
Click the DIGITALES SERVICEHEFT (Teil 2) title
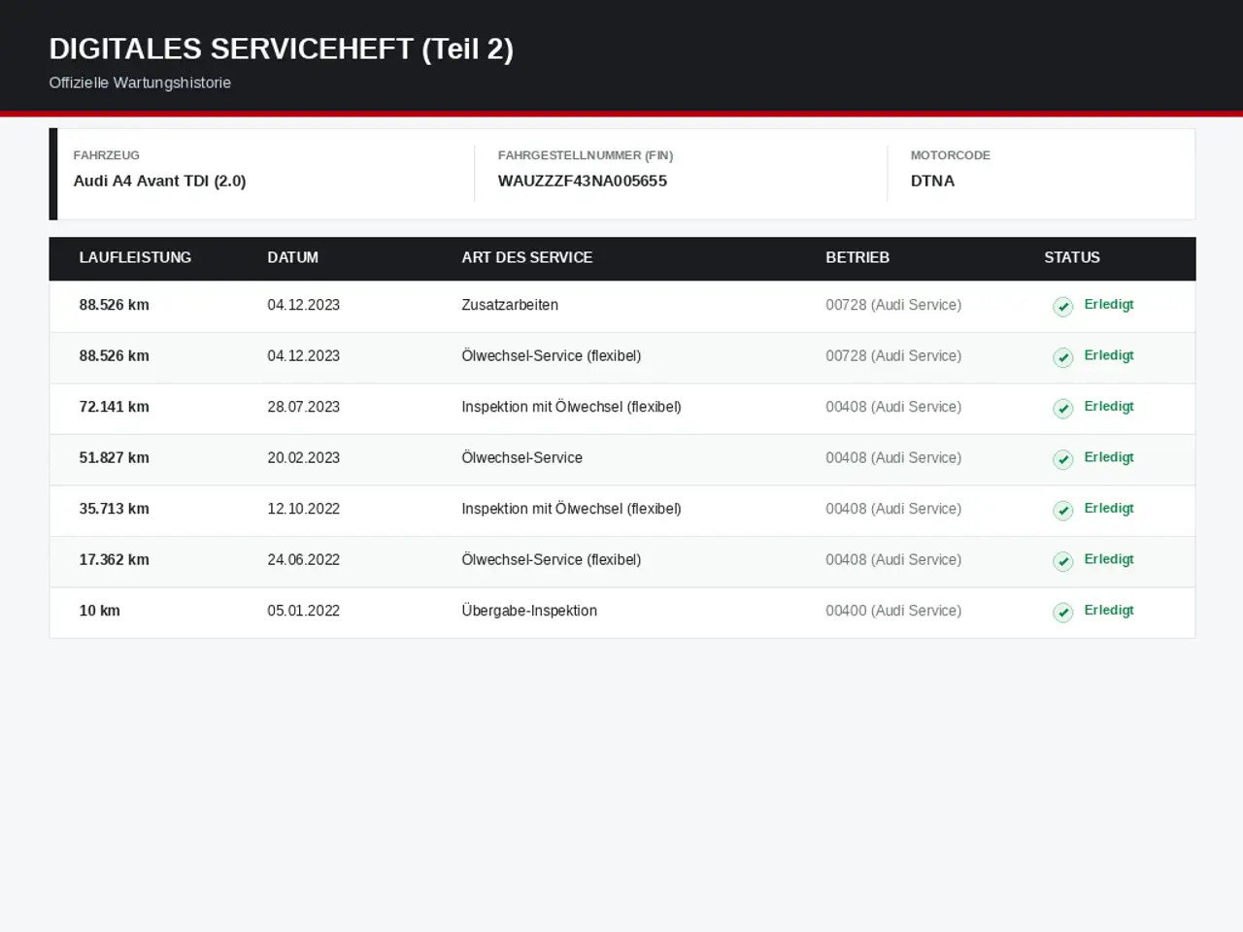coord(281,49)
